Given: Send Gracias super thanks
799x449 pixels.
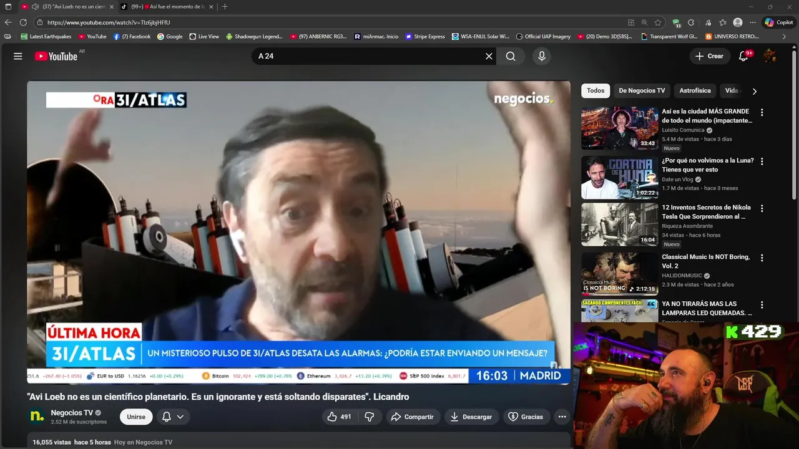Looking at the screenshot, I should click(526, 417).
